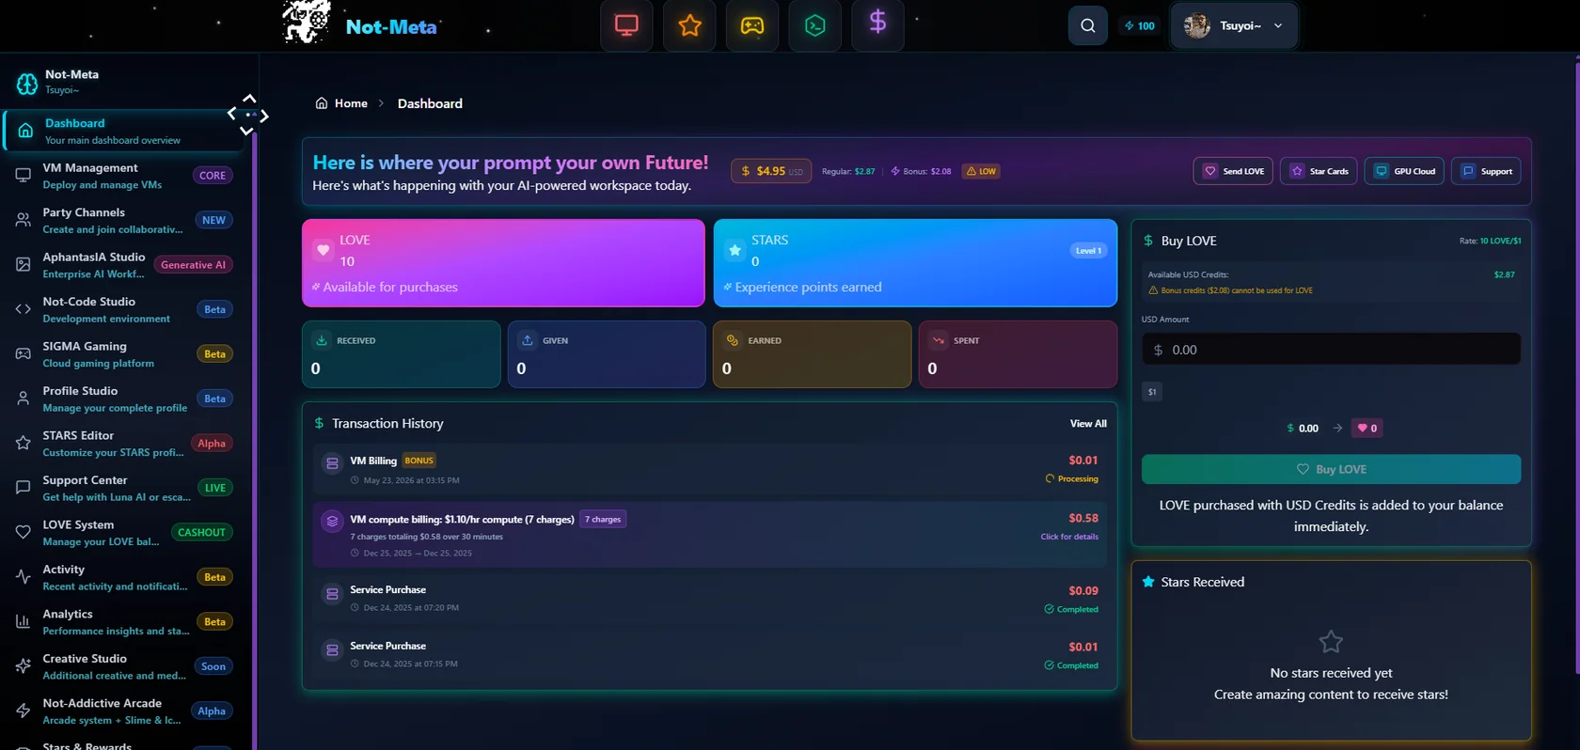The width and height of the screenshot is (1580, 750).
Task: Click the Level 1 badge
Action: tap(1088, 251)
